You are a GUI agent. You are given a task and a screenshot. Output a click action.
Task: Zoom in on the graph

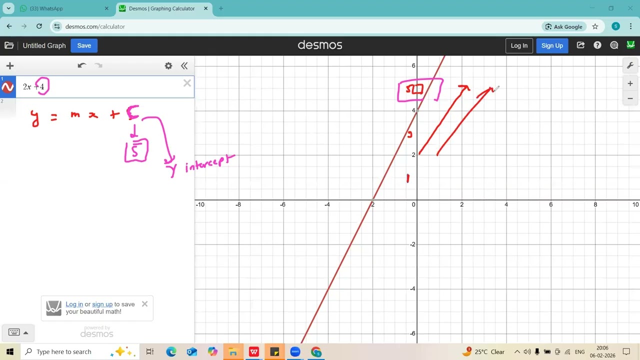[630, 83]
